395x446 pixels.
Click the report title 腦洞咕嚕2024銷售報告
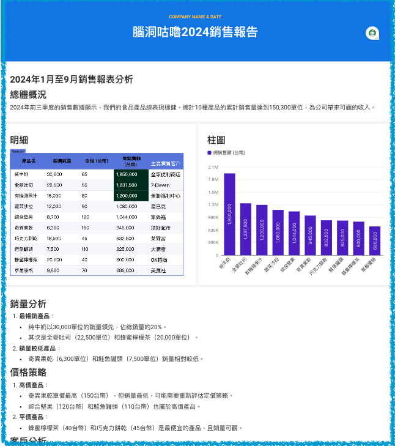pyautogui.click(x=195, y=32)
